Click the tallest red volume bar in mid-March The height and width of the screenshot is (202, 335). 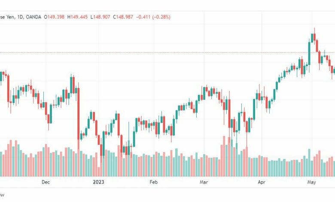click(224, 156)
